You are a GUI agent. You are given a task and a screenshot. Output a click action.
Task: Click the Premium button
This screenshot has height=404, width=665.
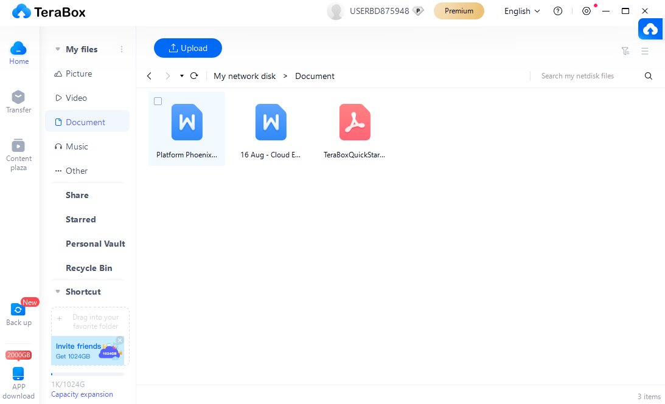[459, 11]
